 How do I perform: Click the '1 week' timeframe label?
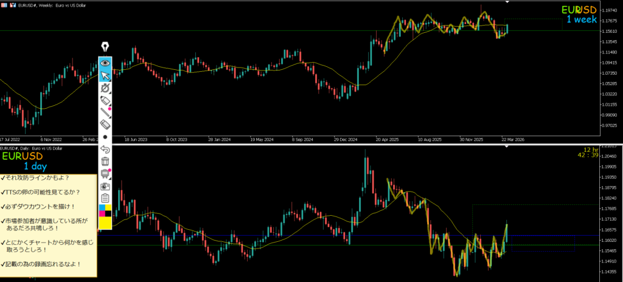click(x=582, y=19)
